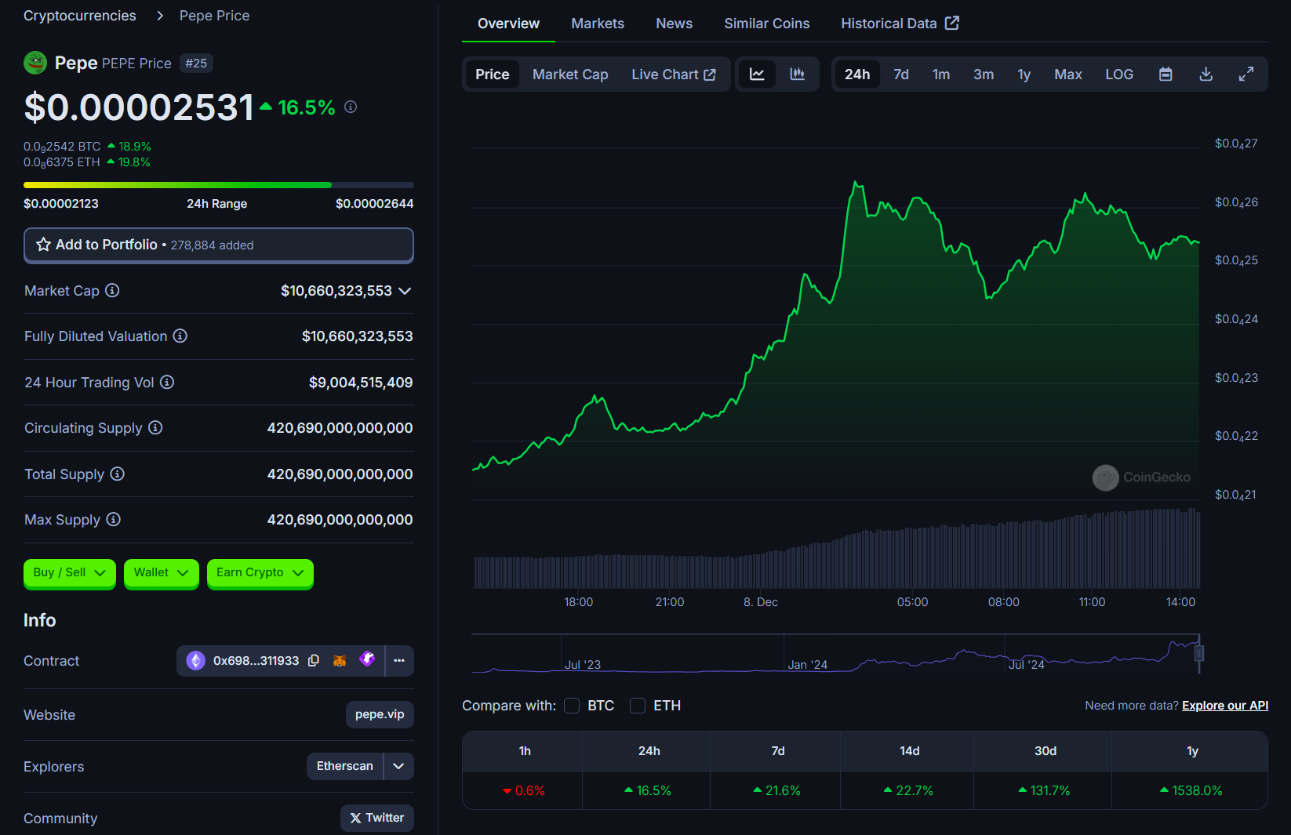This screenshot has height=835, width=1291.
Task: Expand chart to fullscreen
Action: point(1246,74)
